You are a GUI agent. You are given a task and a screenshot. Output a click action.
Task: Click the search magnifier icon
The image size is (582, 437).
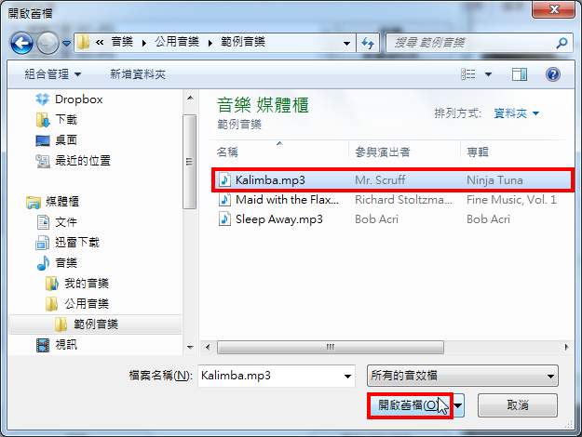pyautogui.click(x=562, y=43)
